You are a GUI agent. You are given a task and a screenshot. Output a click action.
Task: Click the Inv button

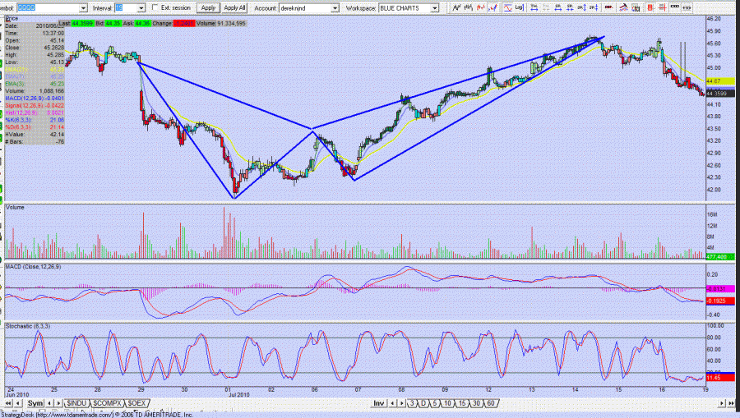(x=378, y=403)
